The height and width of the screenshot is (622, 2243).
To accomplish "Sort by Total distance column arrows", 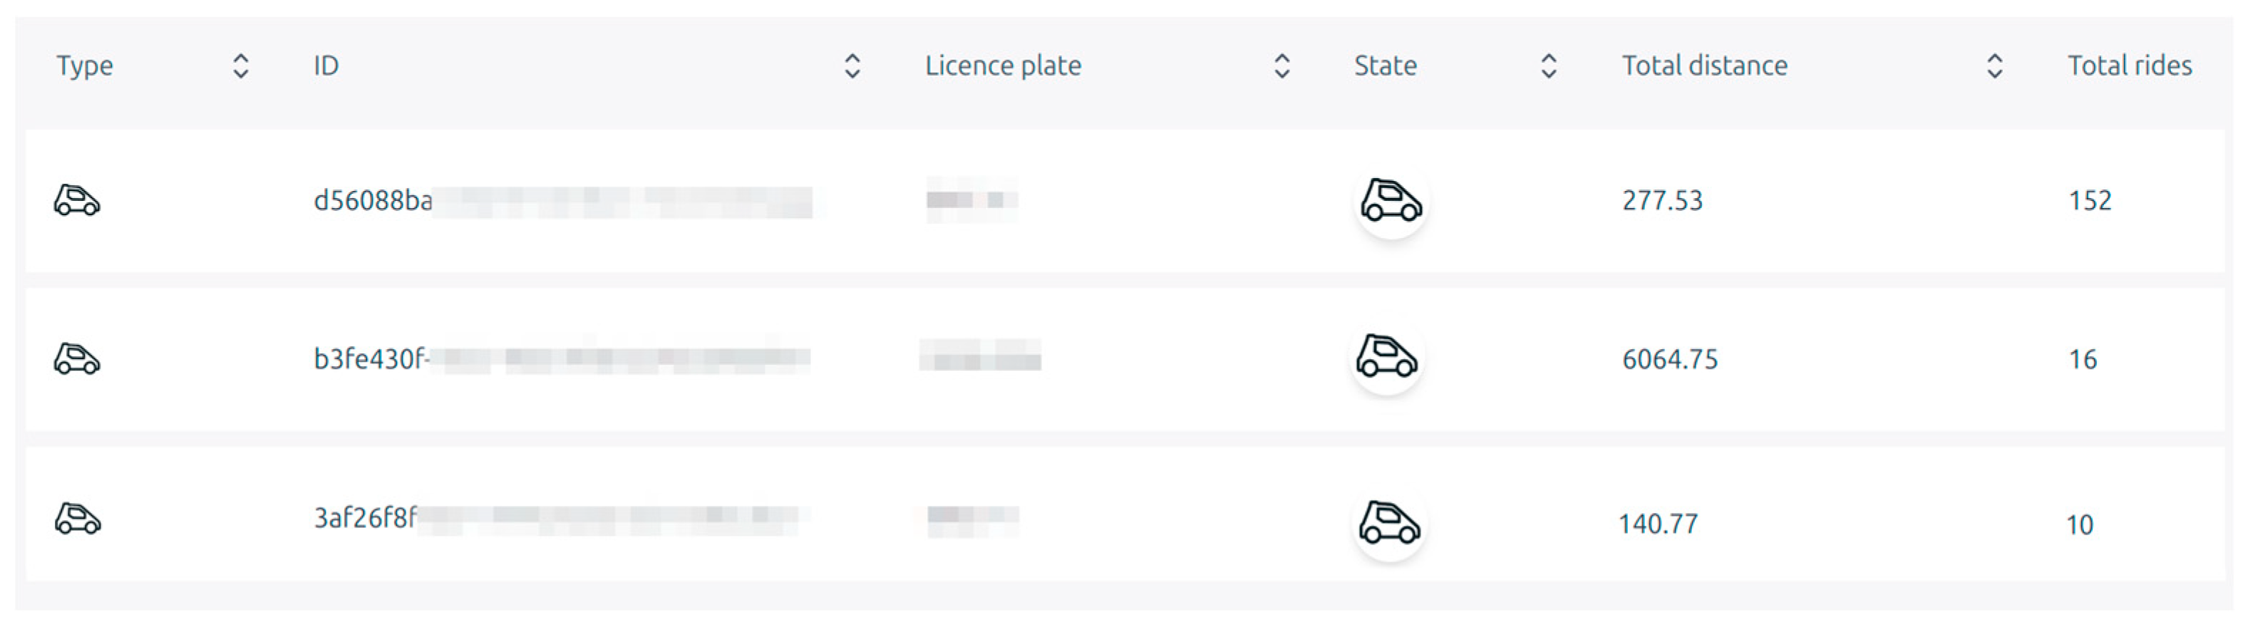I will click(x=1995, y=66).
